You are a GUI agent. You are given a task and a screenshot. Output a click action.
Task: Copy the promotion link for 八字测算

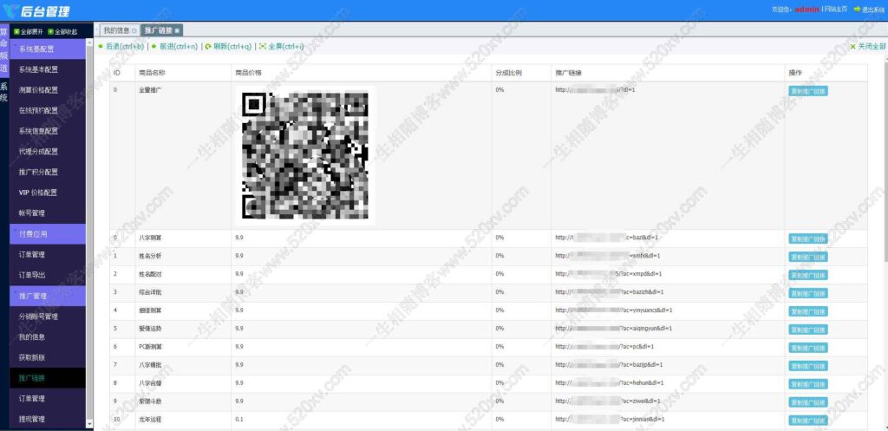pyautogui.click(x=807, y=238)
